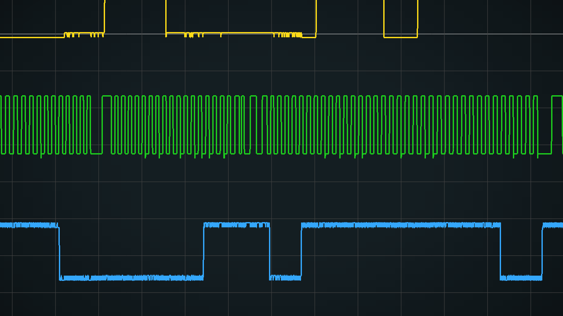Select the longest low segment of blue waveform
This screenshot has height=316, width=563.
[131, 277]
